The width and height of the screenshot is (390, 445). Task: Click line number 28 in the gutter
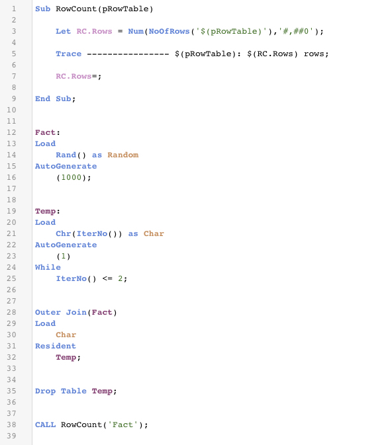pos(11,312)
